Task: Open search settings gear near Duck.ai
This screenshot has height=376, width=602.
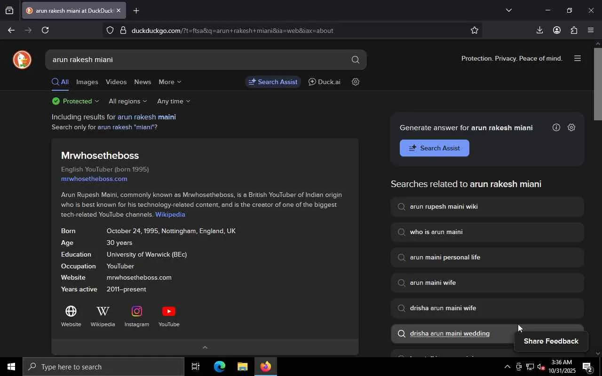Action: [356, 82]
